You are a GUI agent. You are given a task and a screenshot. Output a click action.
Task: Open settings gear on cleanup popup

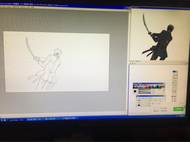(x=182, y=103)
